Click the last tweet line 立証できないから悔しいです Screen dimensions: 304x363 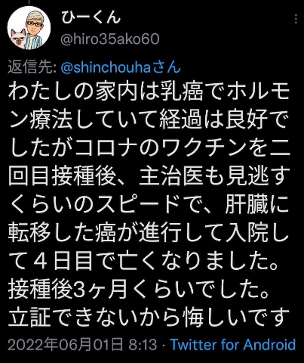pos(149,318)
